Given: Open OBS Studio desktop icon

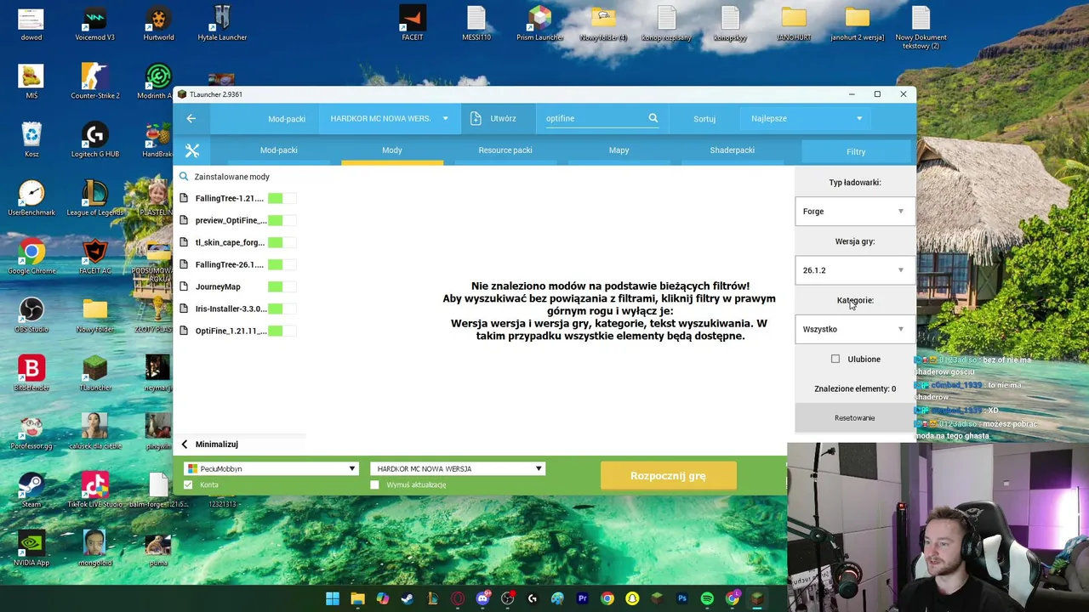Looking at the screenshot, I should coord(31,315).
